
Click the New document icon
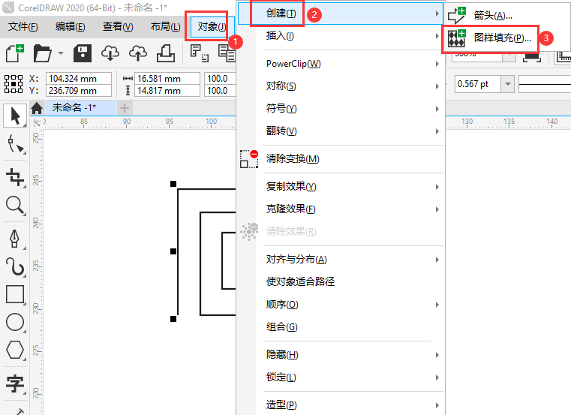[14, 53]
